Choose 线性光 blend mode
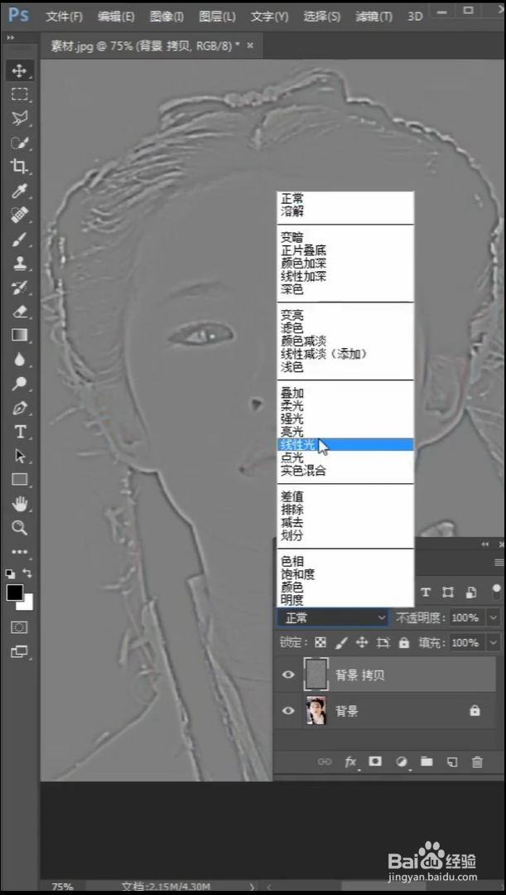Image resolution: width=506 pixels, height=895 pixels. pyautogui.click(x=345, y=445)
